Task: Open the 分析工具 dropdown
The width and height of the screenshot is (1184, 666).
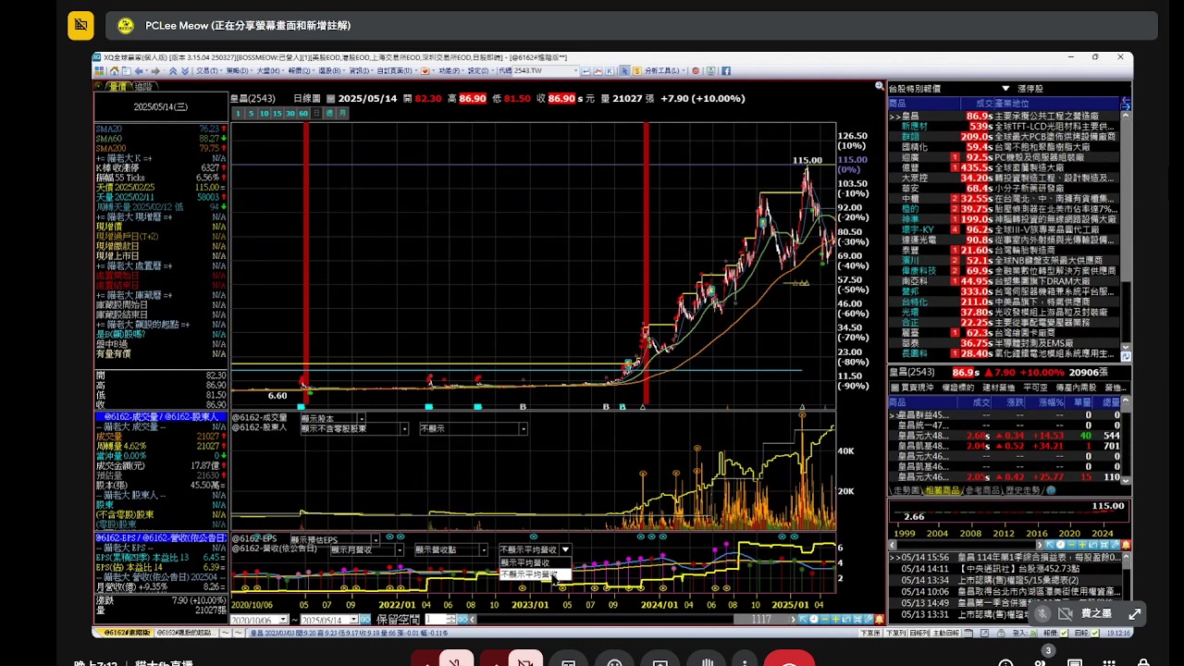Action: pyautogui.click(x=664, y=70)
